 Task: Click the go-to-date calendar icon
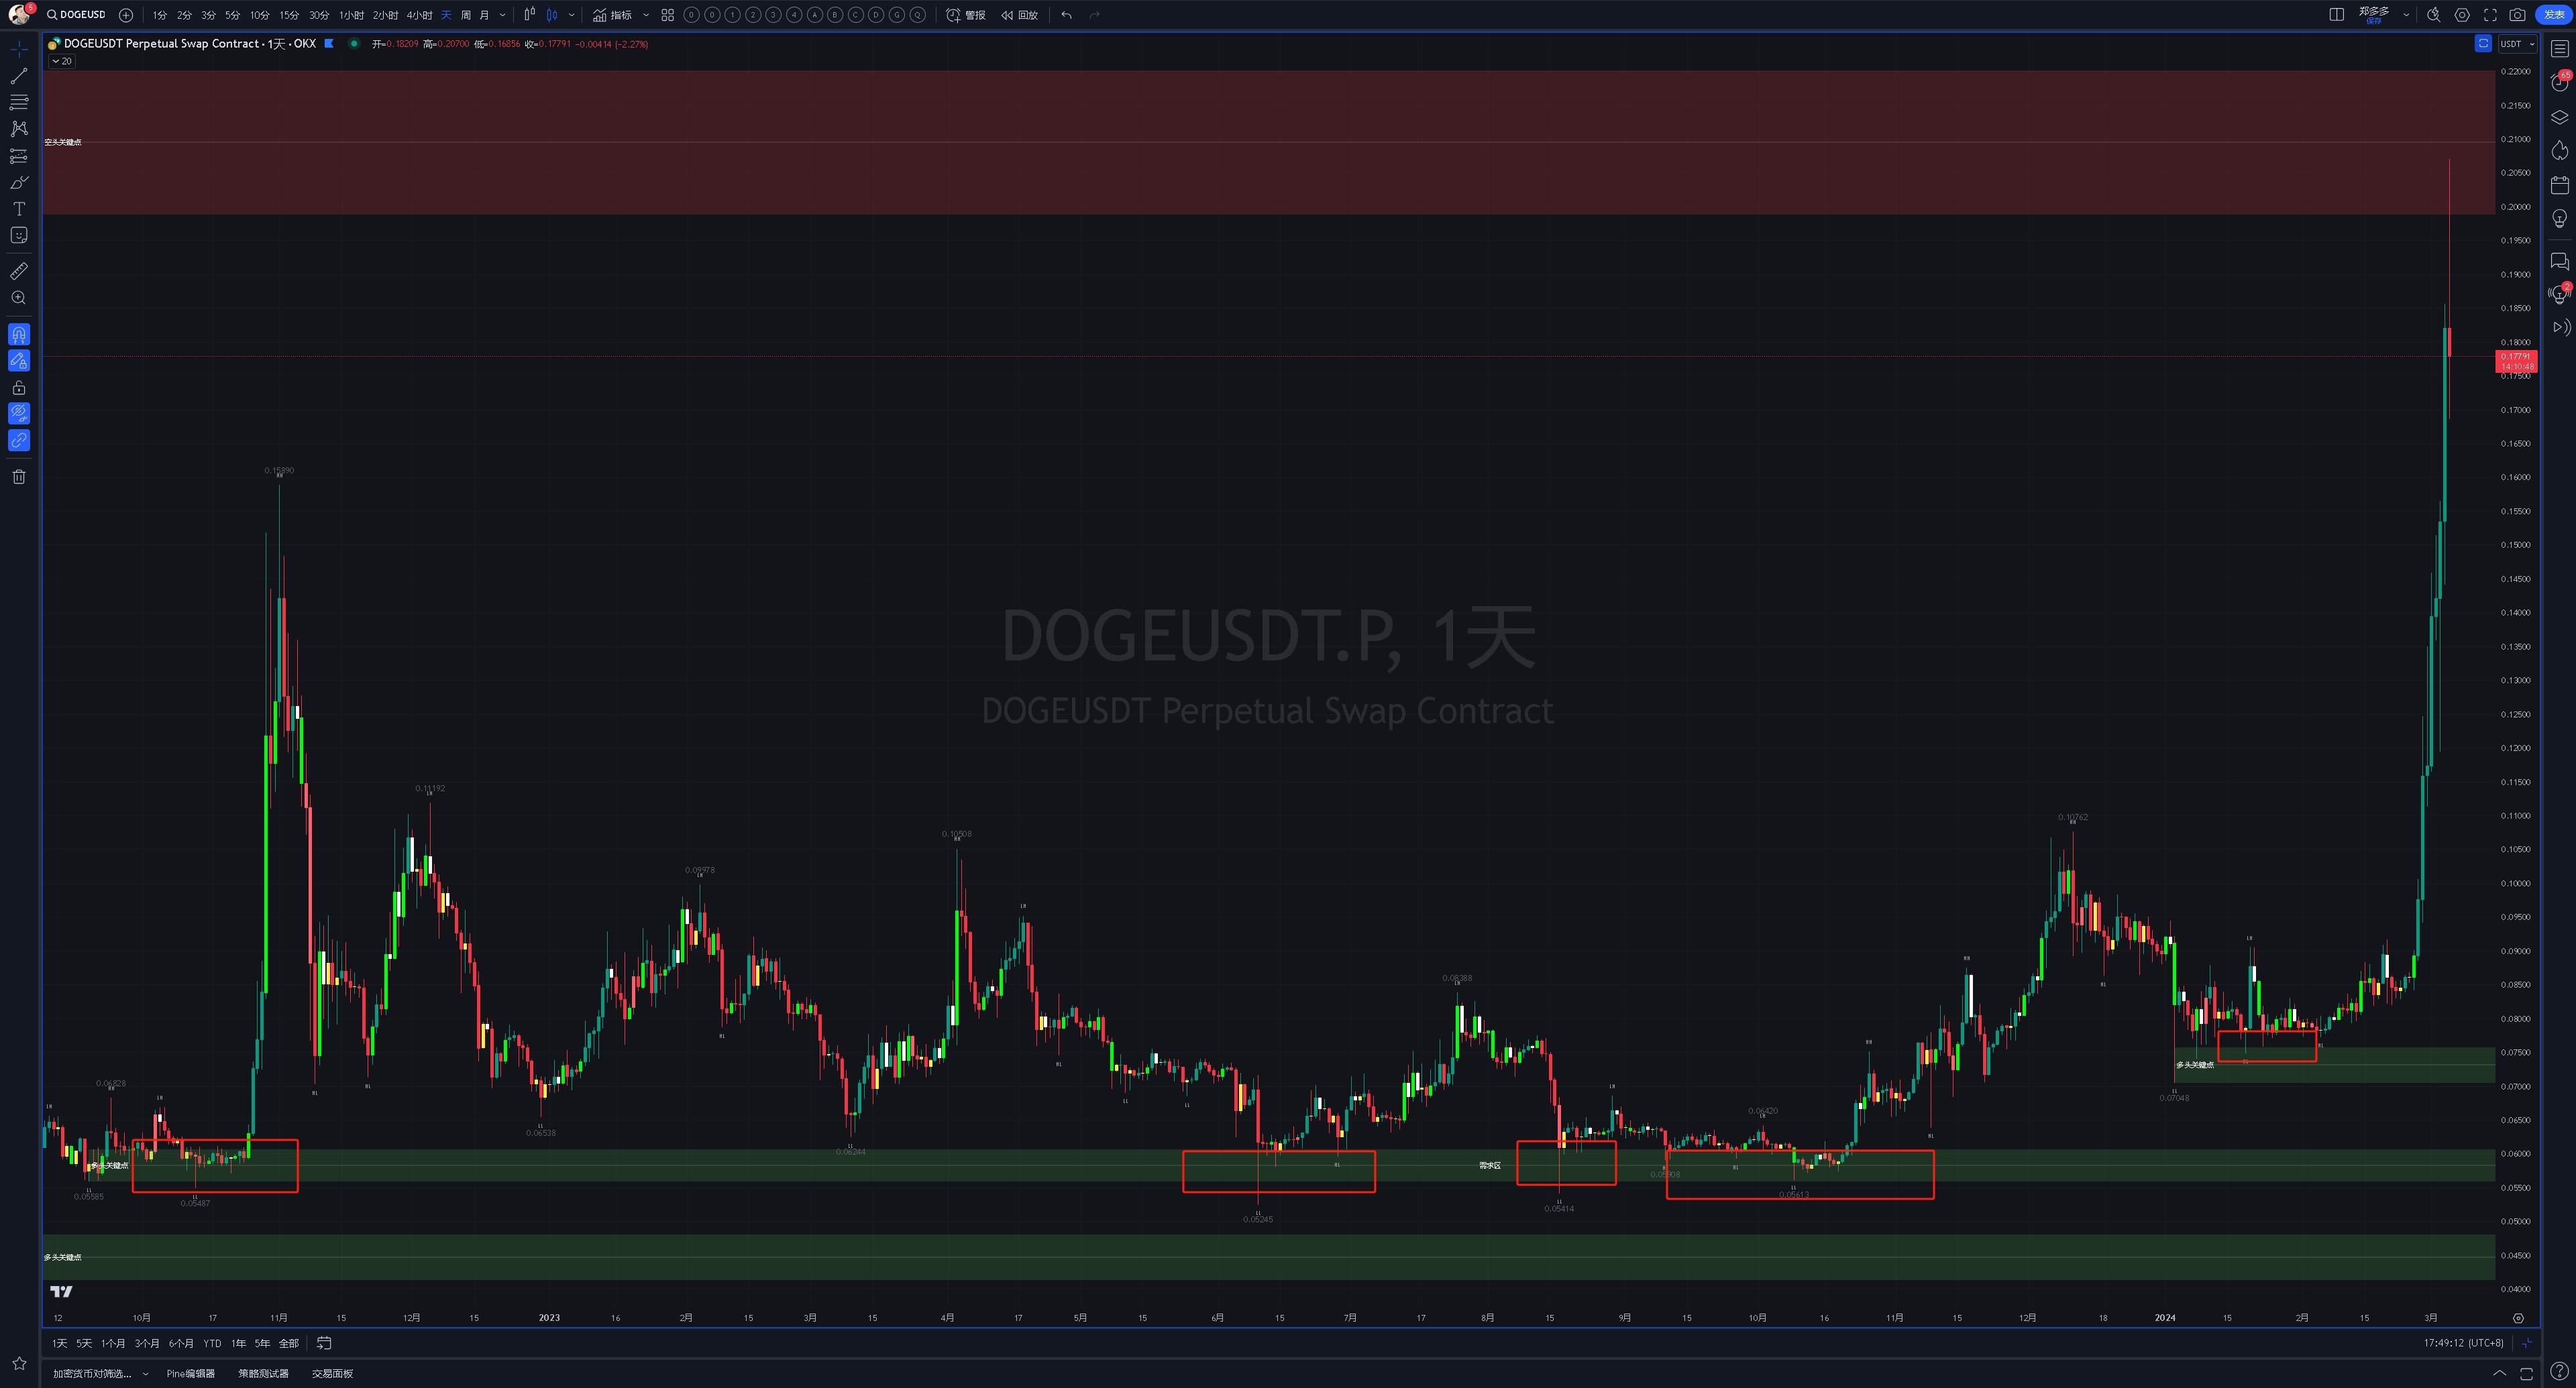click(324, 1343)
